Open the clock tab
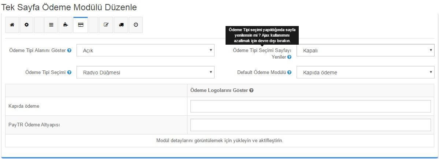The width and height of the screenshot is (439, 159). [136, 25]
